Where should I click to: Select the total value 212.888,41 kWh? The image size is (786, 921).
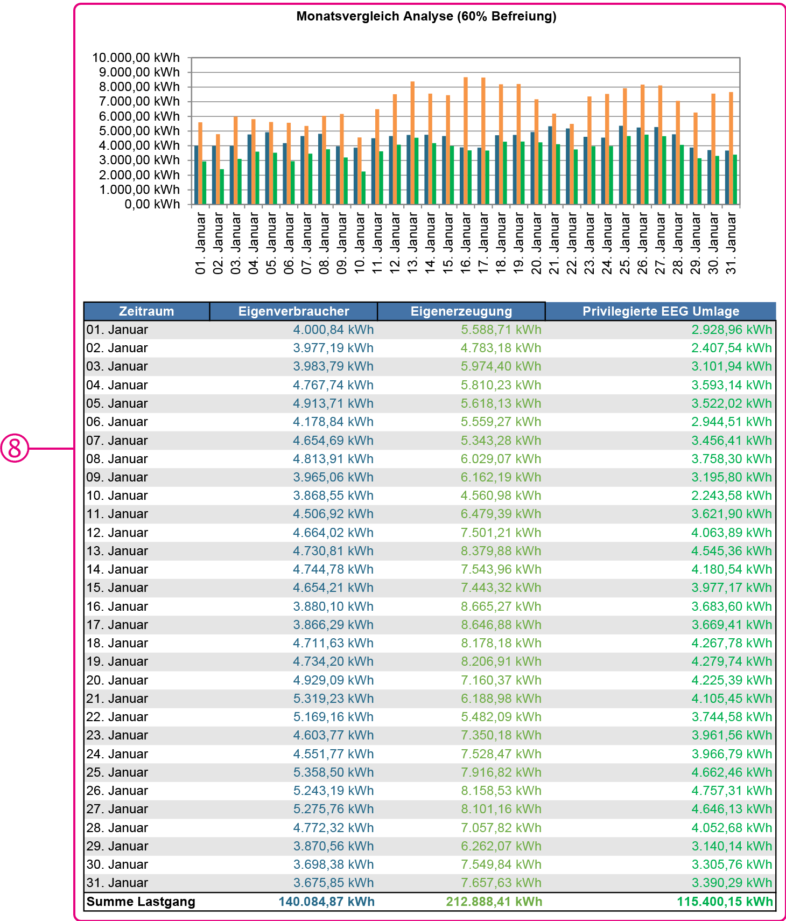(494, 902)
